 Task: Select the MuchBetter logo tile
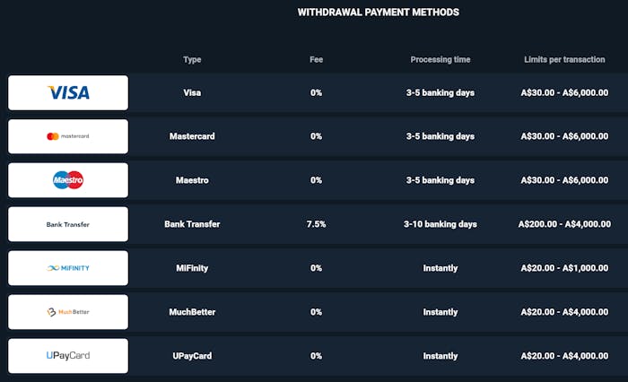(68, 312)
